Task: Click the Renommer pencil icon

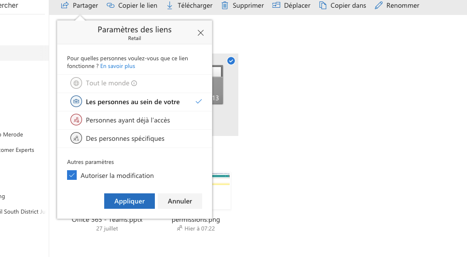Action: point(379,5)
